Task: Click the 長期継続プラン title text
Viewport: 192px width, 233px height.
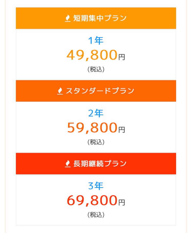Action: pos(100,164)
